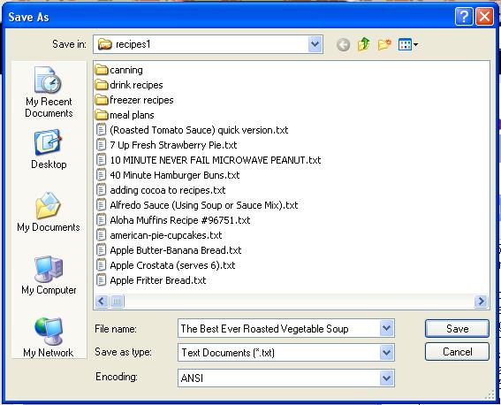Create a new folder
This screenshot has height=405, width=501.
coord(384,44)
